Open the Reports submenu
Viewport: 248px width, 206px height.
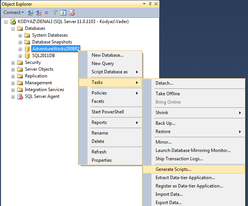click(x=110, y=122)
